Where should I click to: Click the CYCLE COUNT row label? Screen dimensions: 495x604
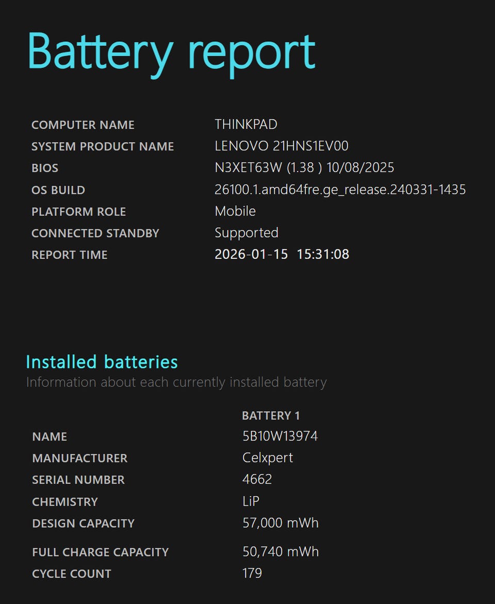pyautogui.click(x=72, y=574)
